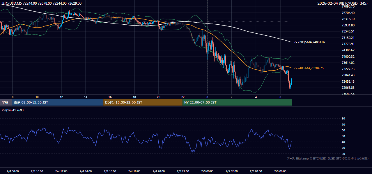Click the RSI axis level 80 label
The image size is (372, 174).
pos(343,119)
